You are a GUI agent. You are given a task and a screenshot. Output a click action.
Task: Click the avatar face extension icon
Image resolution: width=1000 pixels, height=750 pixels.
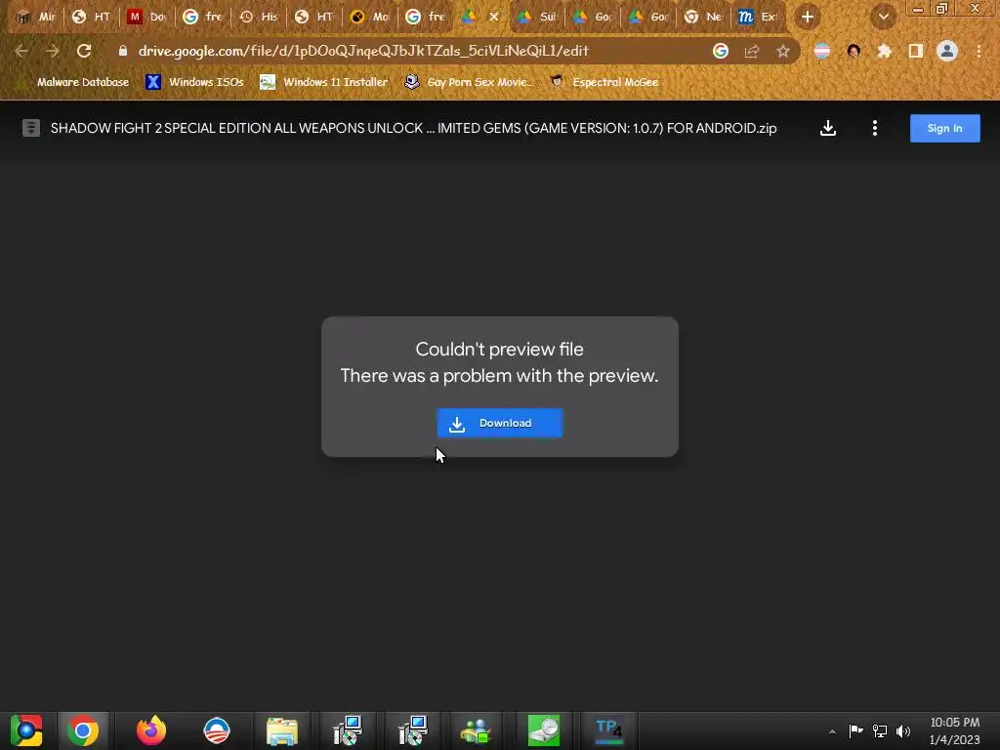[854, 51]
